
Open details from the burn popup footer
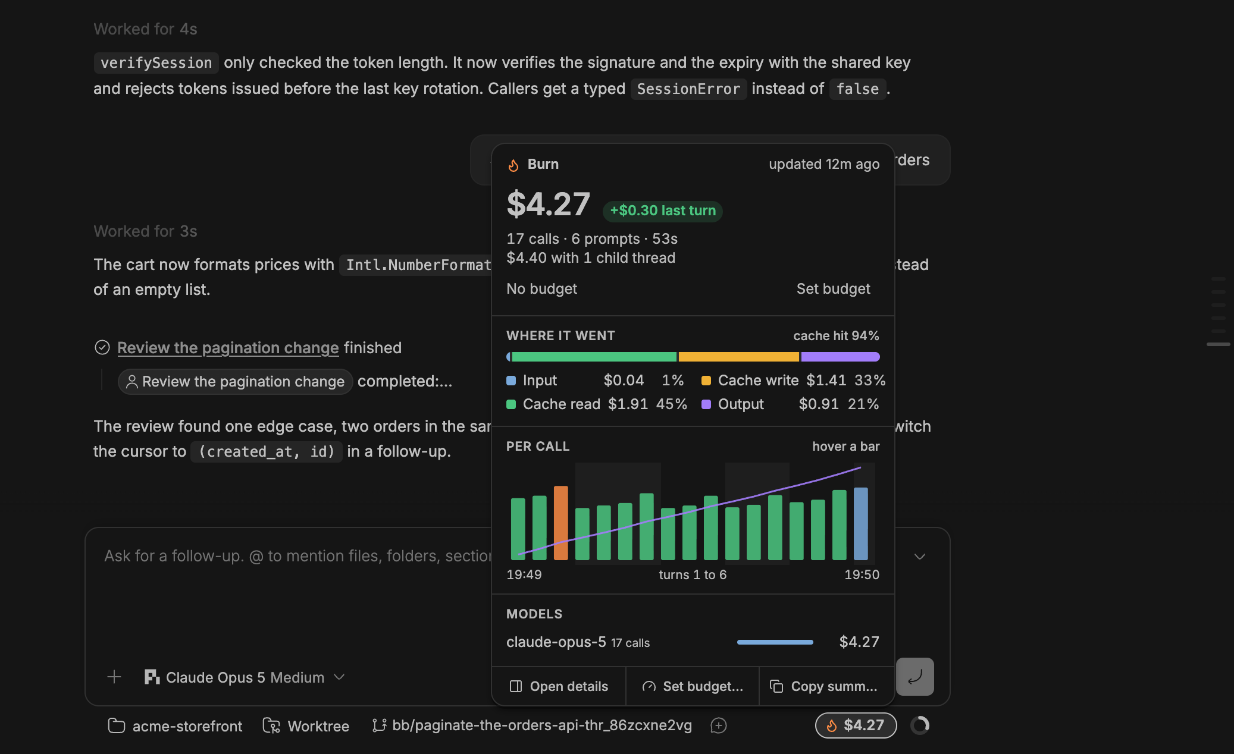pyautogui.click(x=559, y=686)
